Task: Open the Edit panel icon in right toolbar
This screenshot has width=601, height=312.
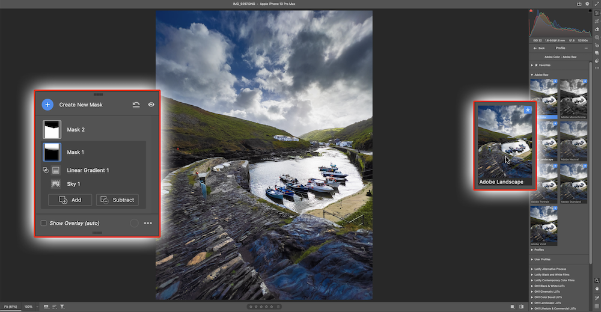Action: pyautogui.click(x=597, y=13)
